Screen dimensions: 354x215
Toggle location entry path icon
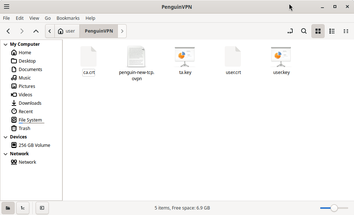click(x=290, y=31)
